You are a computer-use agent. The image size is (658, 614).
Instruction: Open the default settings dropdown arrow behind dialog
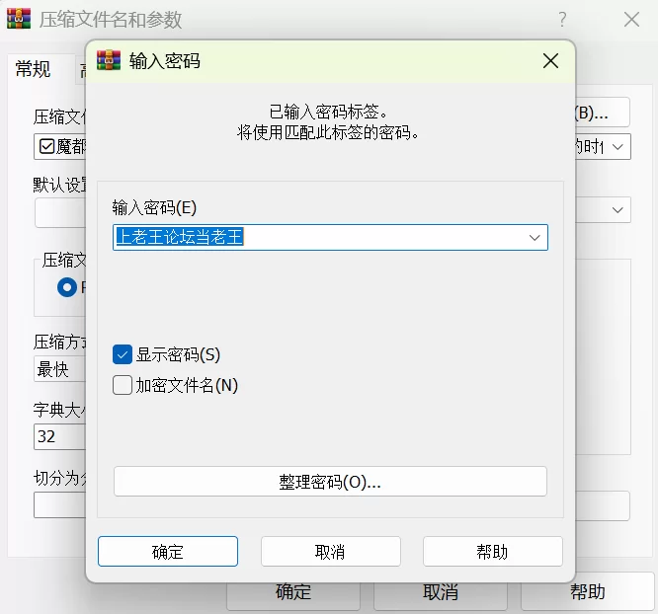pyautogui.click(x=617, y=209)
